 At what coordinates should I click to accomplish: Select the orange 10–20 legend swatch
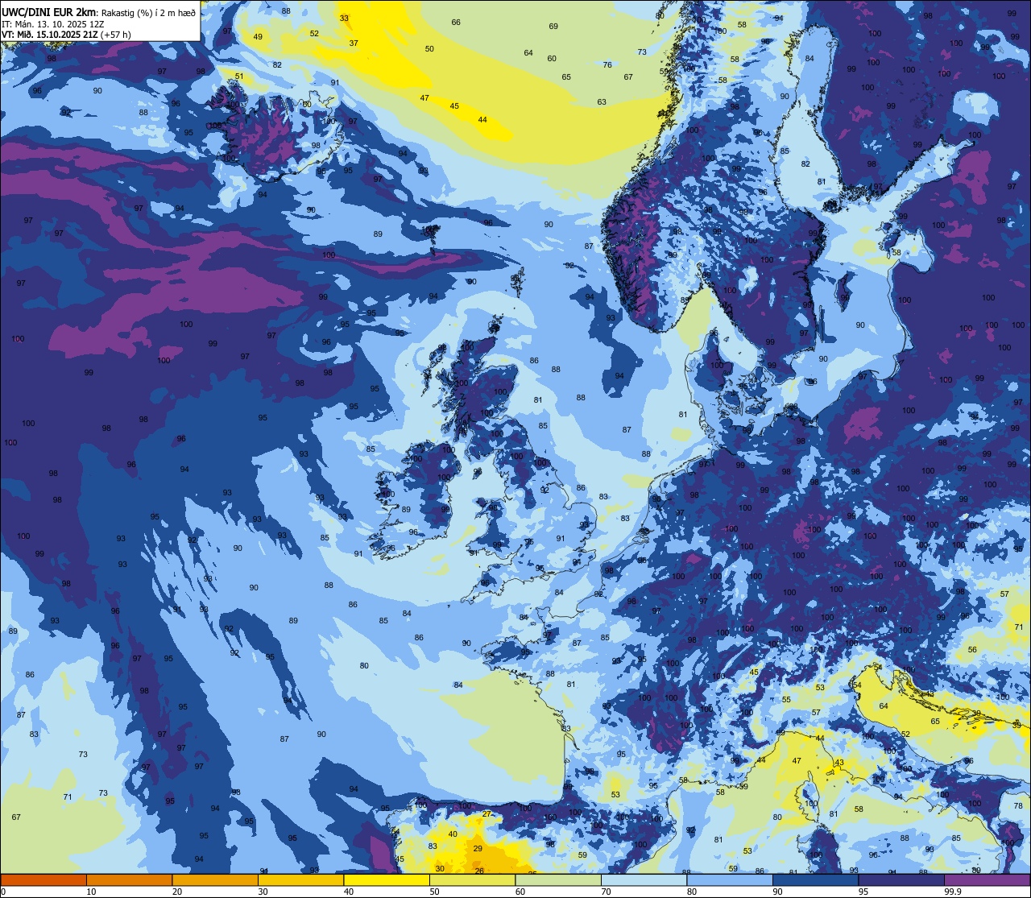[x=129, y=879]
